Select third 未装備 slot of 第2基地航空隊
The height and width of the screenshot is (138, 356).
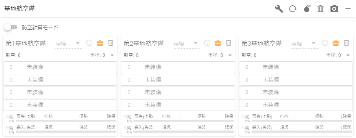point(178,92)
